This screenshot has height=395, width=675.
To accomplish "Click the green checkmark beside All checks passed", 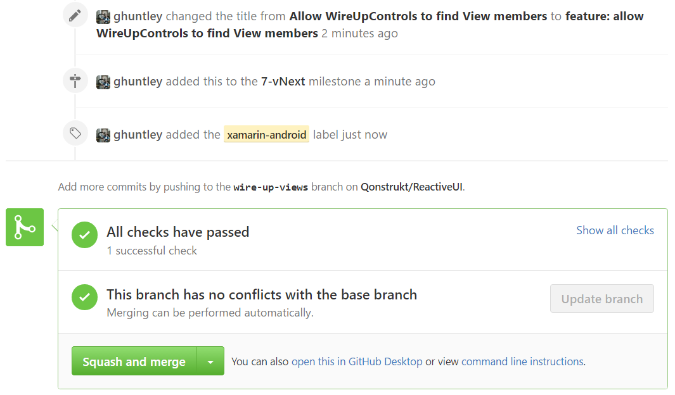I will [84, 235].
